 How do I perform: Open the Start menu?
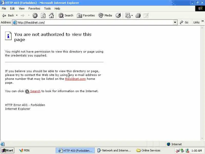click(7, 150)
